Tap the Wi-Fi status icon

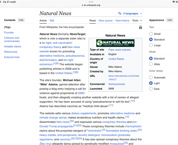tap(174, 2)
